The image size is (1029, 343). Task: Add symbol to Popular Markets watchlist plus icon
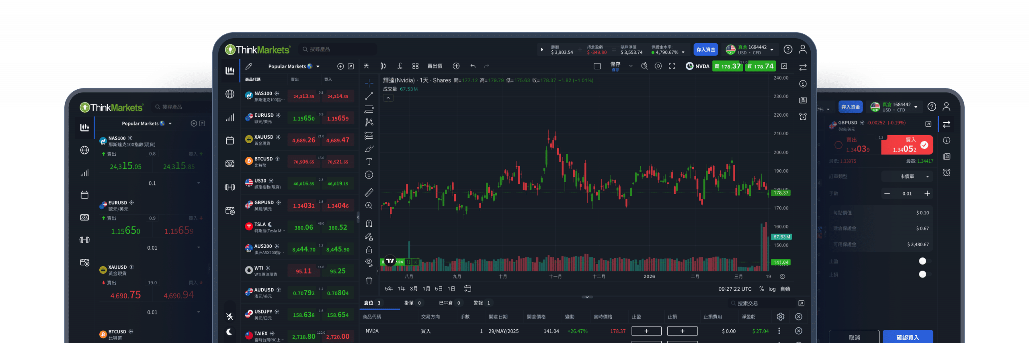click(x=340, y=66)
